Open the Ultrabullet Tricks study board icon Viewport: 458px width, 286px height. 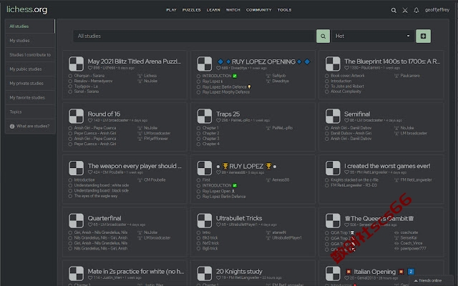(205, 221)
